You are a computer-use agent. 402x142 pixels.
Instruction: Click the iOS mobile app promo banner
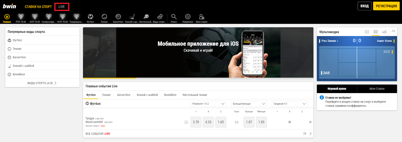198,52
